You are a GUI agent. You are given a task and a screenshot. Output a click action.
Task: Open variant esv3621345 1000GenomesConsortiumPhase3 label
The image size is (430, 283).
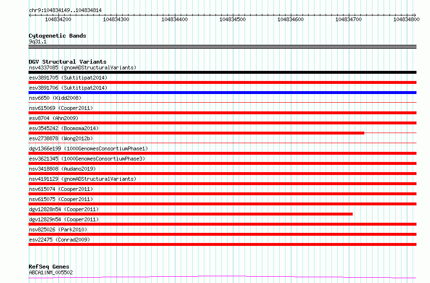coord(87,159)
